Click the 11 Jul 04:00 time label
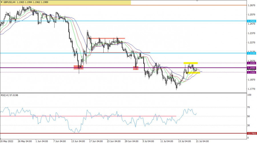 click(x=167, y=141)
